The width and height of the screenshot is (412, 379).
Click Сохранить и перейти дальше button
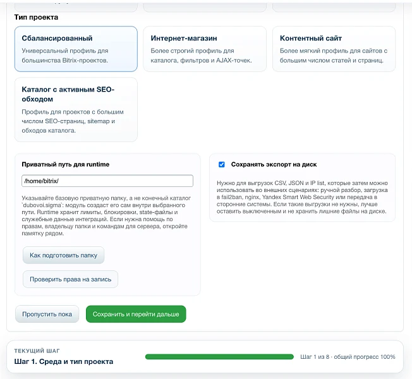click(136, 314)
